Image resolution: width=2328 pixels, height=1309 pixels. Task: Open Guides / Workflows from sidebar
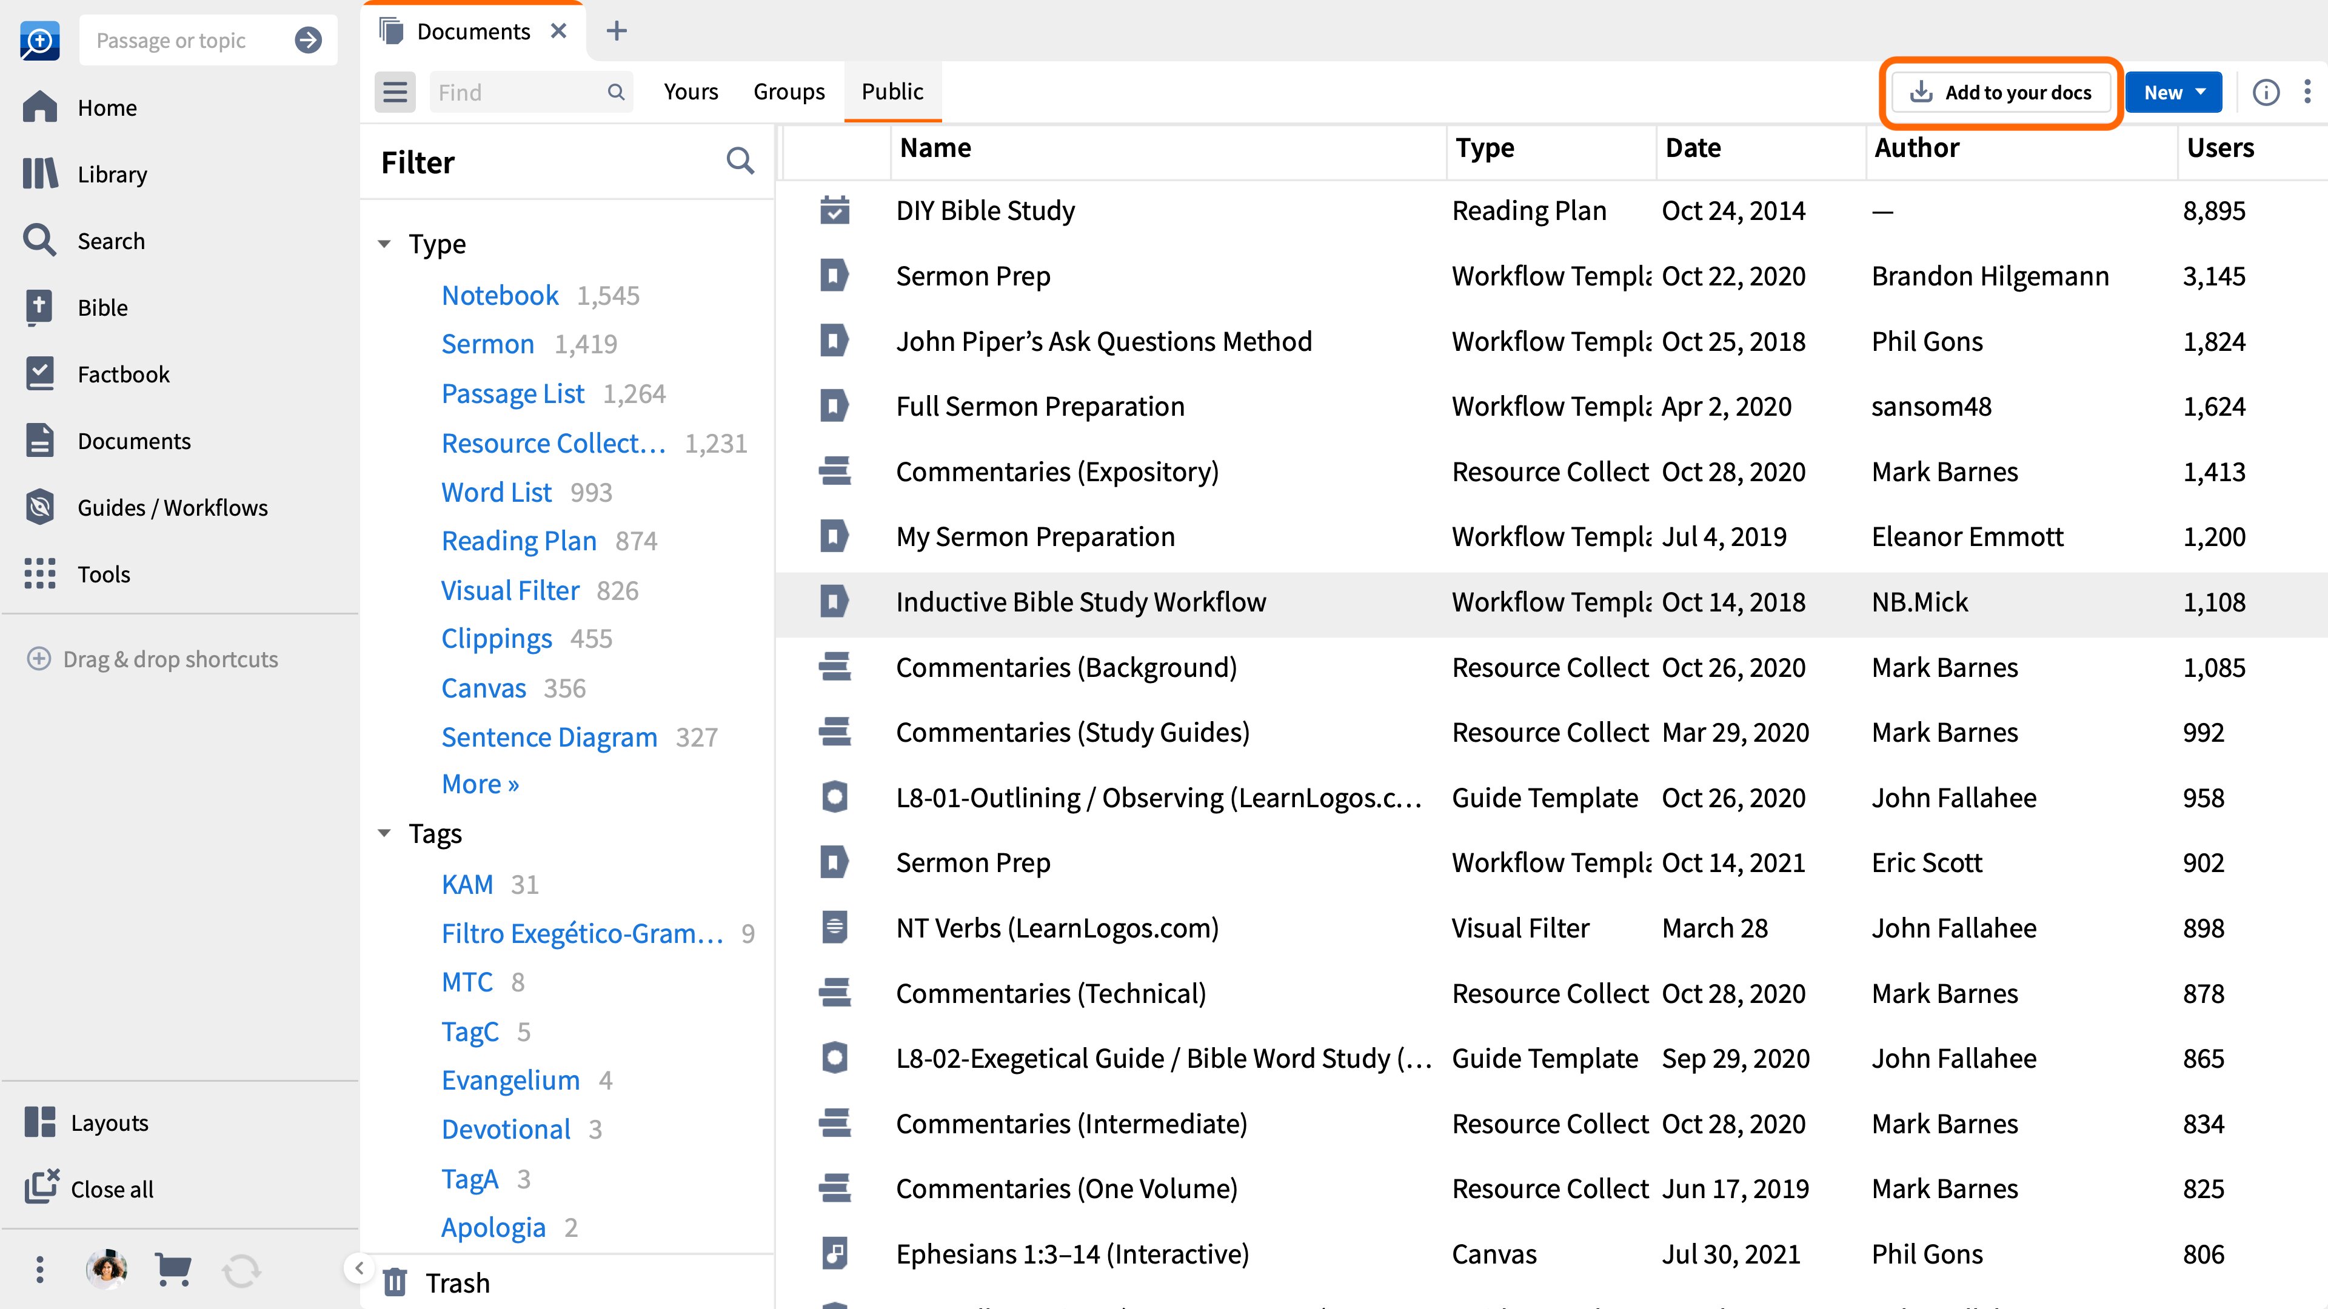145,507
